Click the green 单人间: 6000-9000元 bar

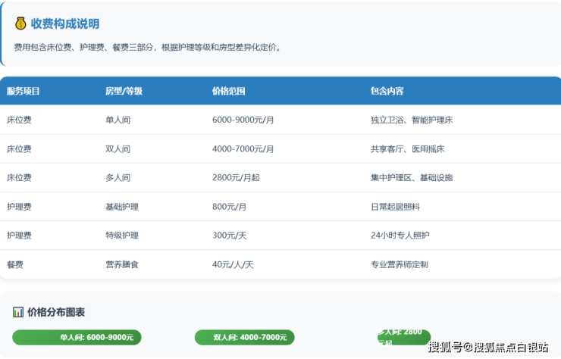[77, 338]
